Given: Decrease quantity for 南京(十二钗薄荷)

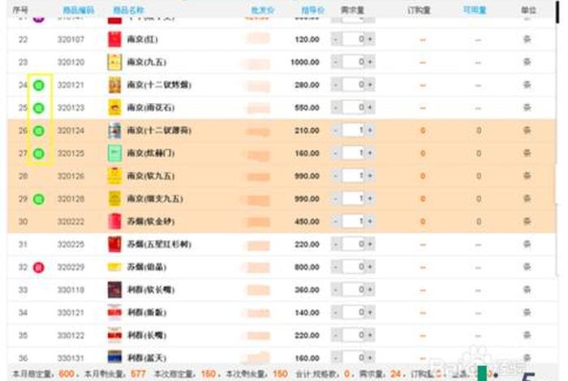Looking at the screenshot, I should click(x=336, y=131).
